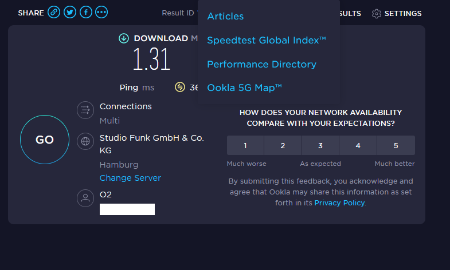Image resolution: width=450 pixels, height=270 pixels.
Task: Click the 1.31 download speed value
Action: [x=151, y=59]
